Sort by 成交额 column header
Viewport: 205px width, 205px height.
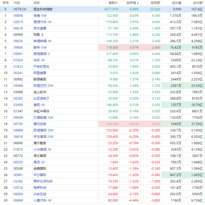pos(198,3)
